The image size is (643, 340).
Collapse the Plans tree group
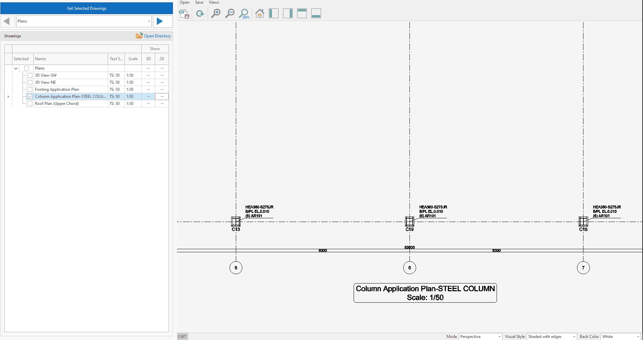16,68
